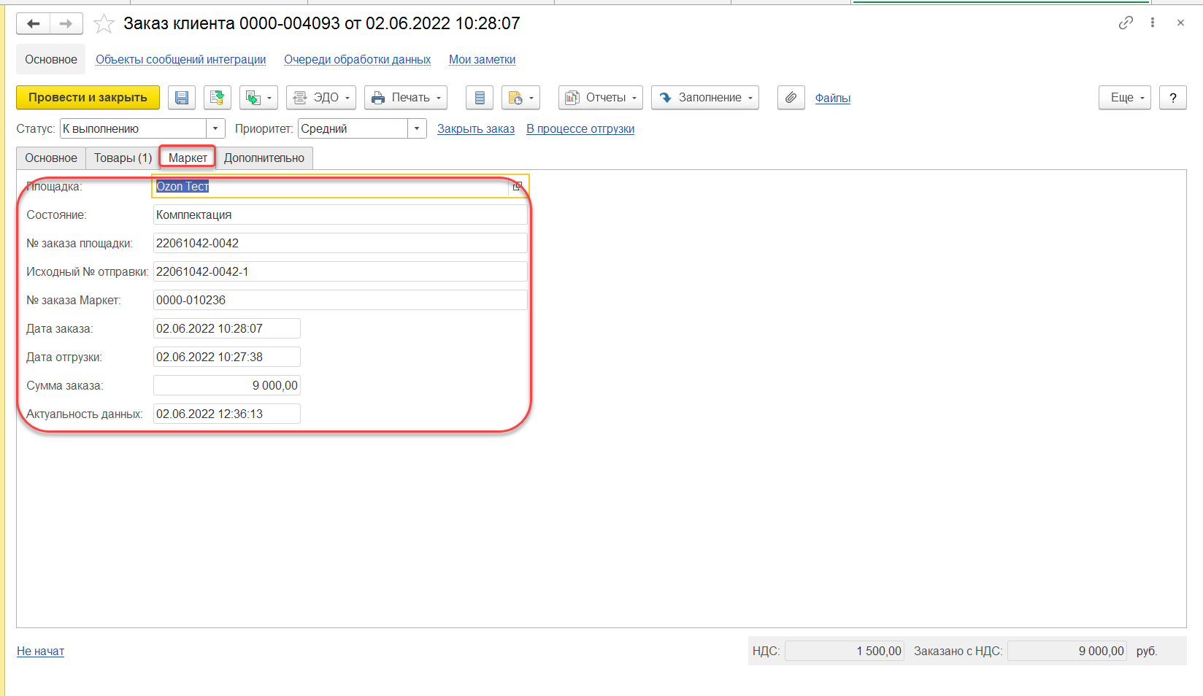This screenshot has height=696, width=1203.
Task: Open the Площадка item with its open icon
Action: (518, 187)
